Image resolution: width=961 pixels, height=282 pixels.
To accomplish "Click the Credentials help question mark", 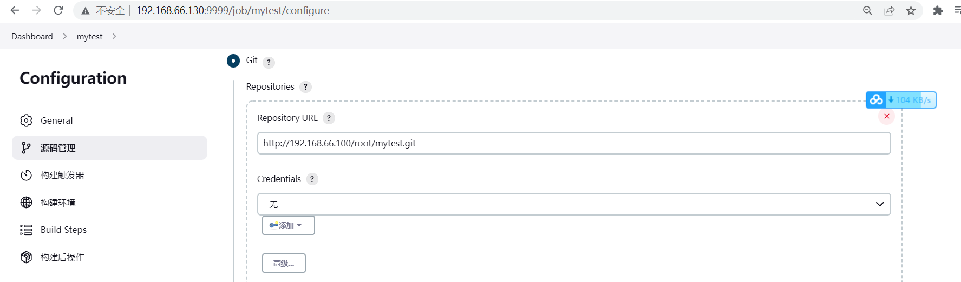I will click(x=312, y=179).
